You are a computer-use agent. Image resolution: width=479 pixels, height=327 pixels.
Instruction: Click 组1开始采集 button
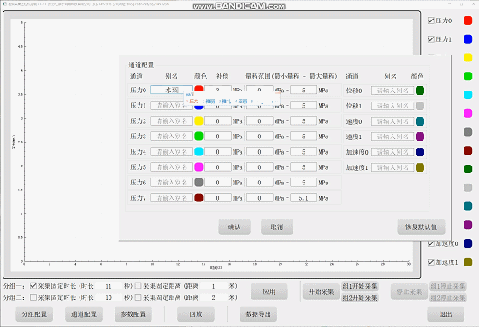tap(360, 286)
